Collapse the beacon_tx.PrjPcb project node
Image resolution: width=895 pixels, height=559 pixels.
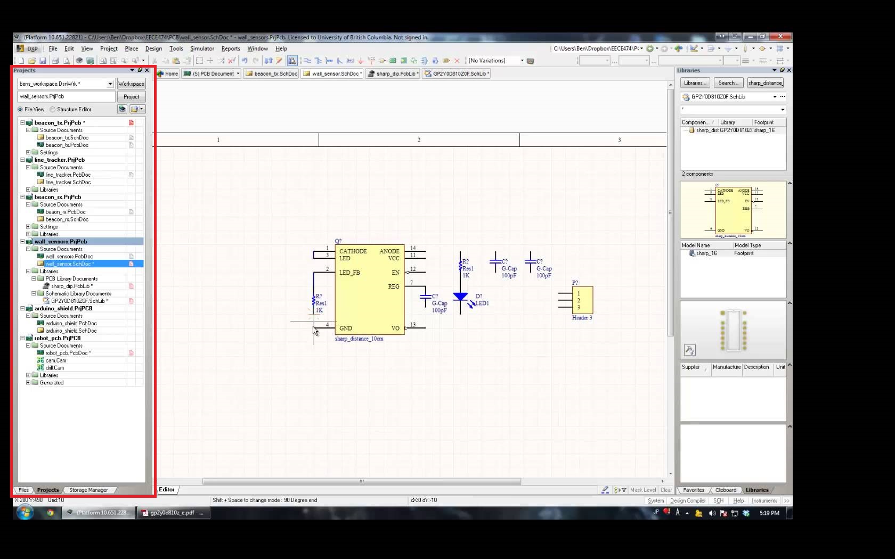coord(22,122)
